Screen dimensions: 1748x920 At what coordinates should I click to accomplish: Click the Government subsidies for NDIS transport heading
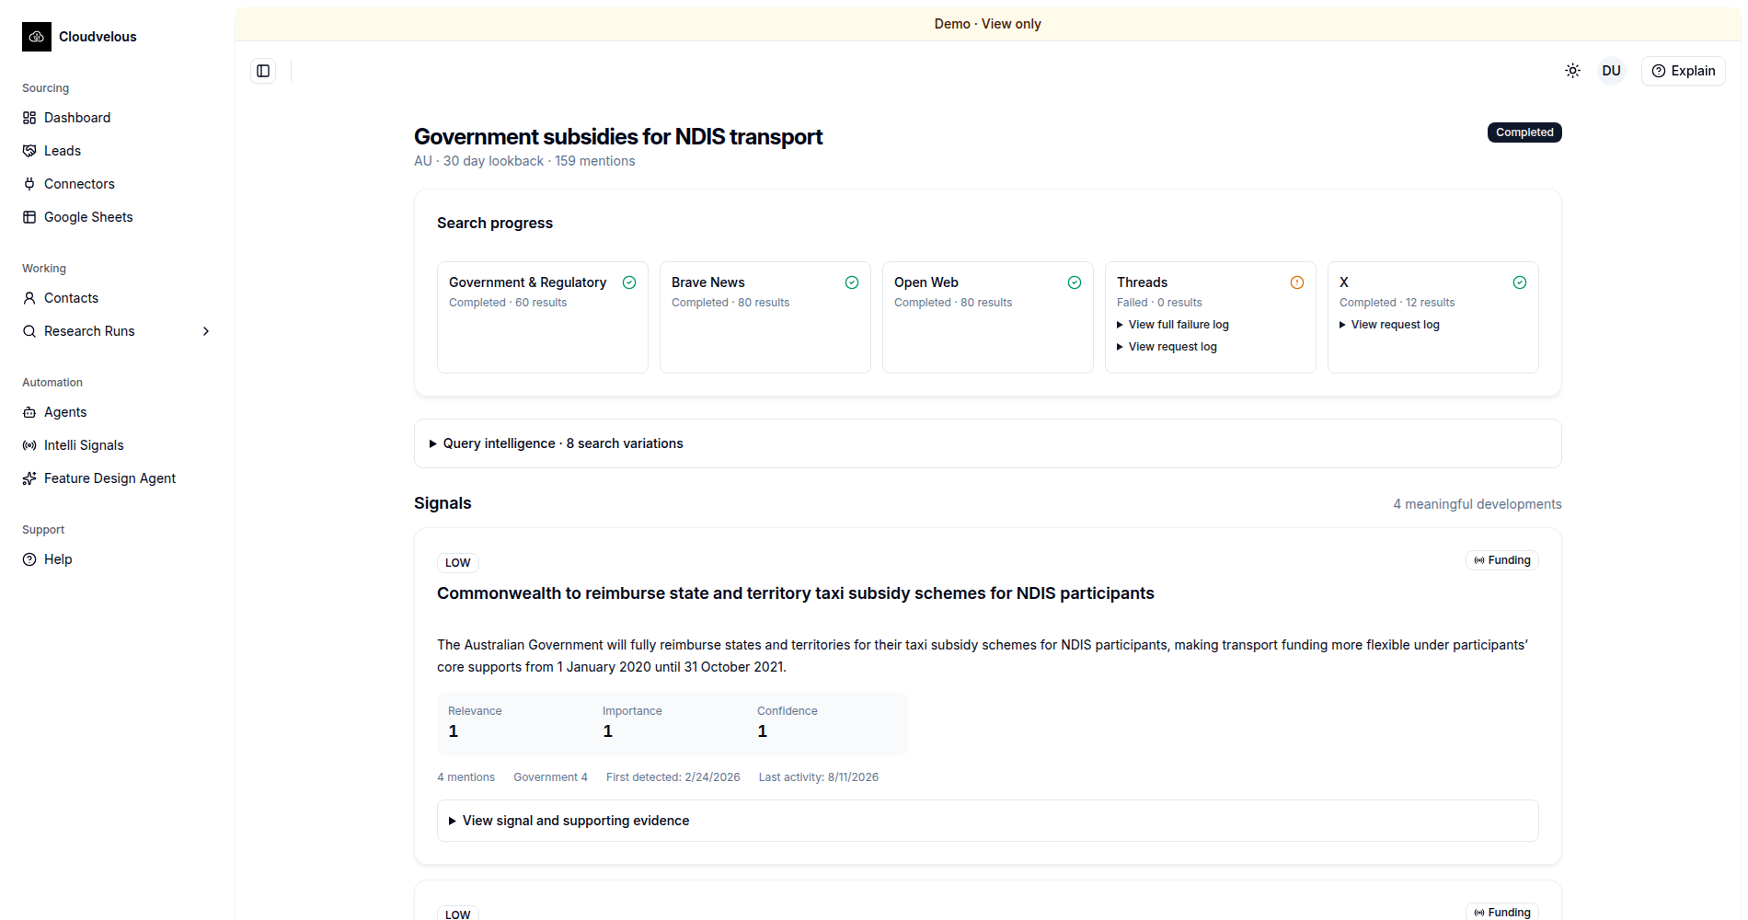(x=618, y=136)
